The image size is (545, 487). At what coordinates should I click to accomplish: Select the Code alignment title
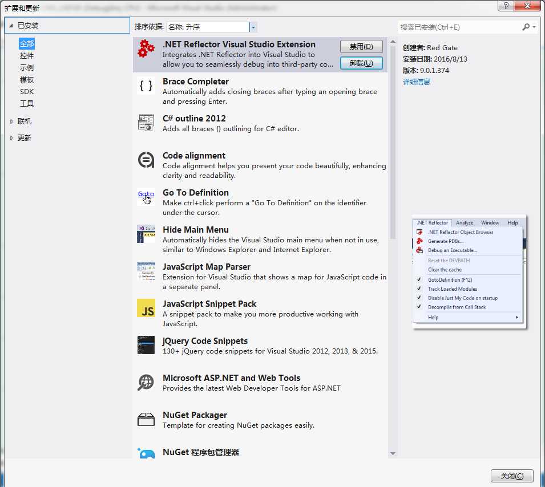coord(194,156)
